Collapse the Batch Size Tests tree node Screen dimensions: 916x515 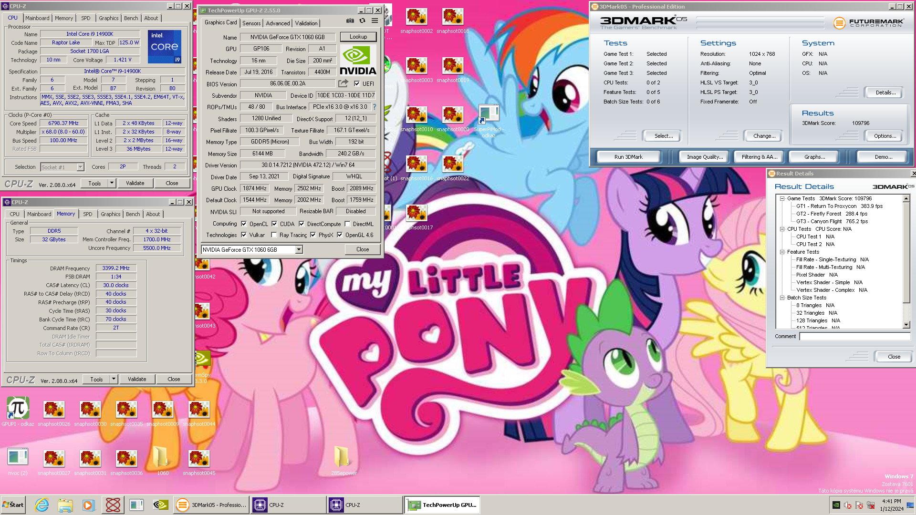782,298
